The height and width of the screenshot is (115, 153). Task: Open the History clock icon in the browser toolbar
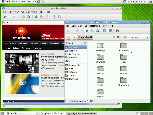pos(42,17)
